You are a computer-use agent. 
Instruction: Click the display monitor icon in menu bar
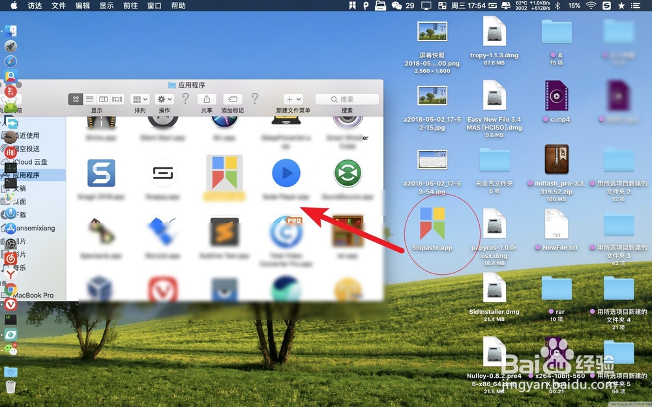tap(426, 5)
